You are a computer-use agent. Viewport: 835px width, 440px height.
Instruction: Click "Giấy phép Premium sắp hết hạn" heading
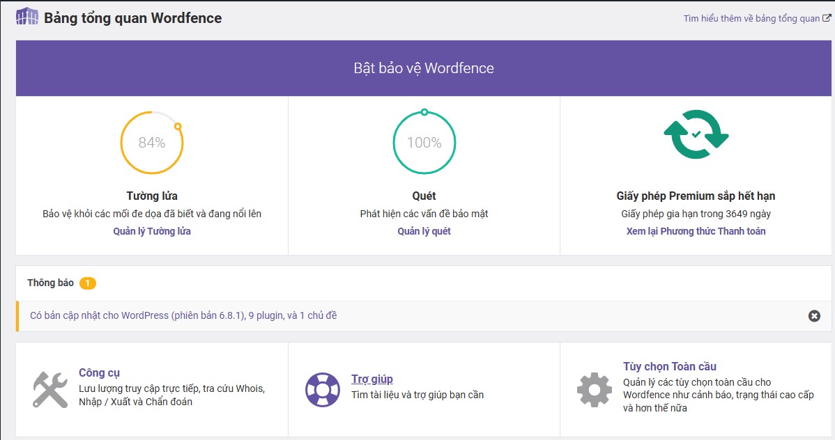(696, 196)
